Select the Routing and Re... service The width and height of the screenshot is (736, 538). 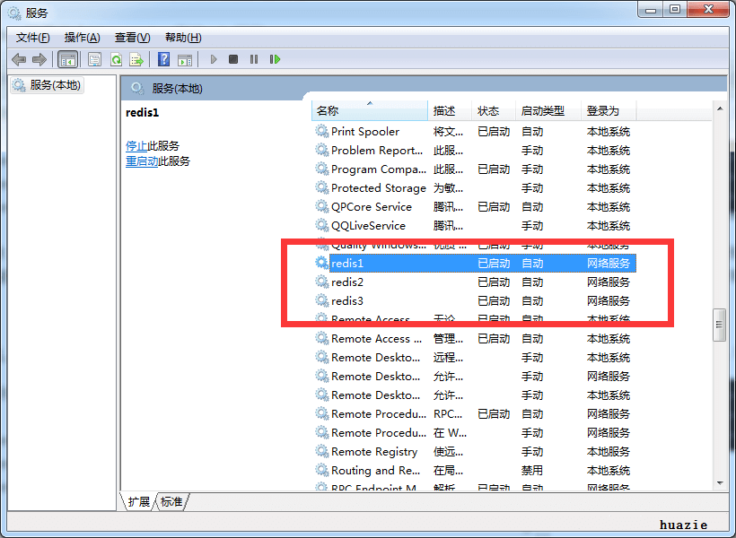tap(474, 470)
